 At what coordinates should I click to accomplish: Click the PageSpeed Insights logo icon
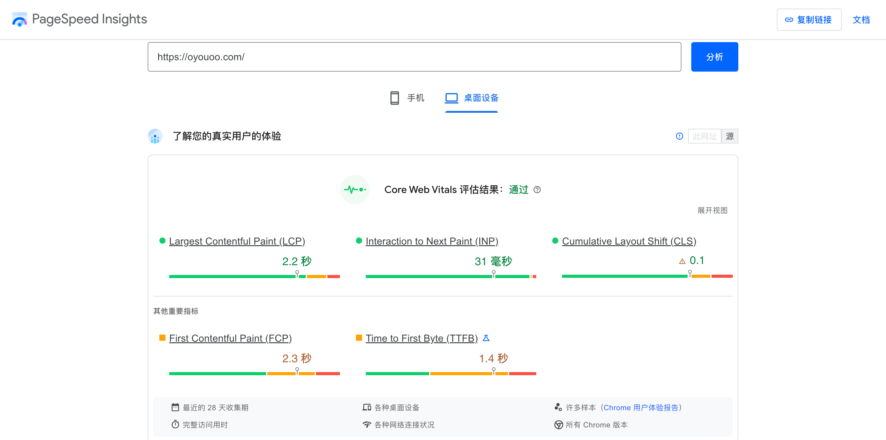pyautogui.click(x=20, y=20)
